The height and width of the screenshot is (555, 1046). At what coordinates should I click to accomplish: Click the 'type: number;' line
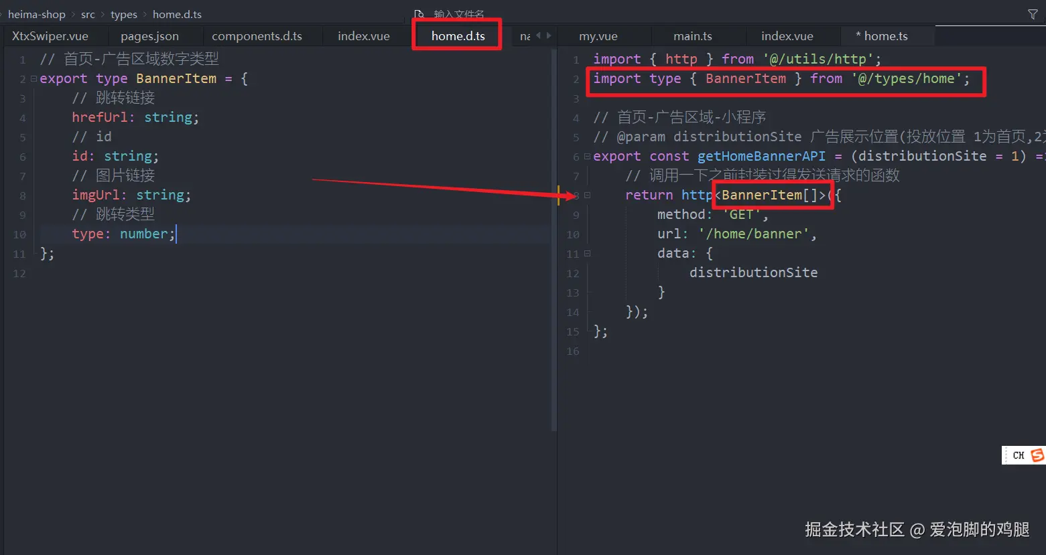(x=123, y=234)
